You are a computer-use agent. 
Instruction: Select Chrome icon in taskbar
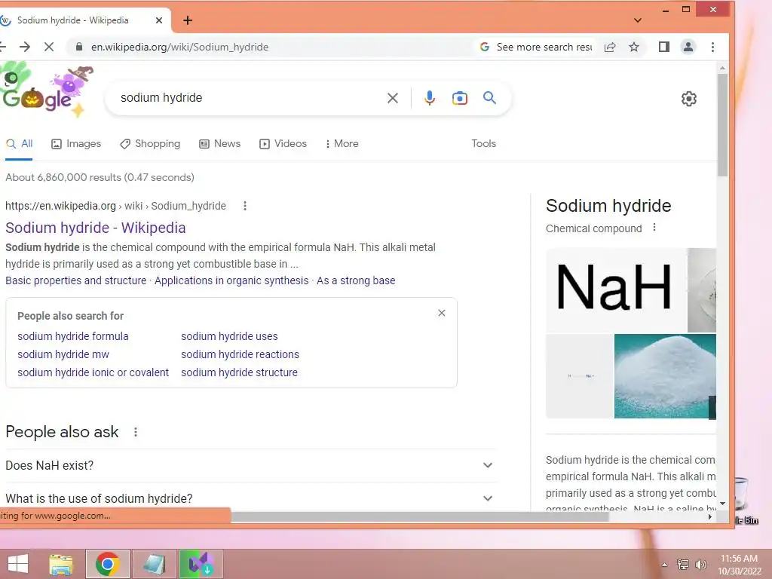(108, 564)
